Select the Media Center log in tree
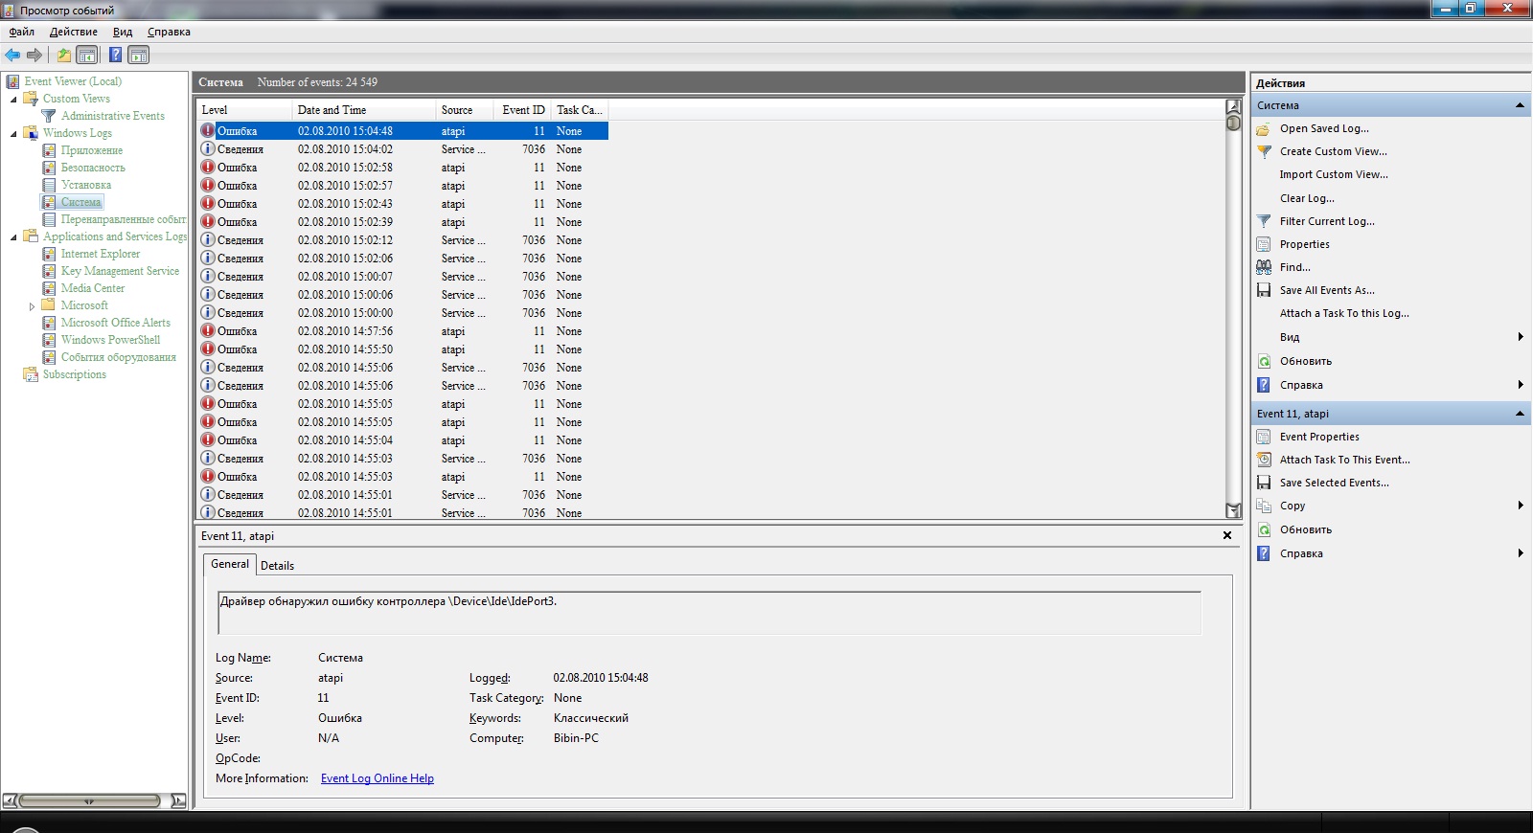This screenshot has width=1533, height=833. pos(93,288)
